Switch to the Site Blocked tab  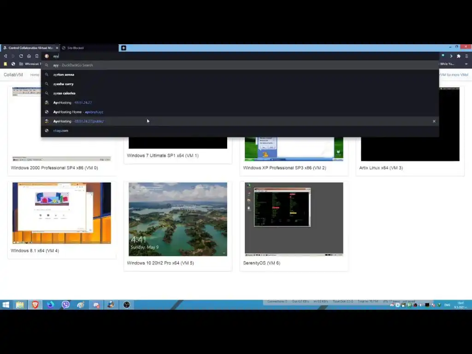pyautogui.click(x=89, y=48)
